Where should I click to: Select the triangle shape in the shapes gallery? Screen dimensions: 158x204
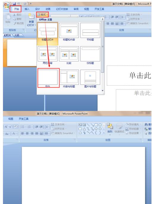(x=84, y=129)
